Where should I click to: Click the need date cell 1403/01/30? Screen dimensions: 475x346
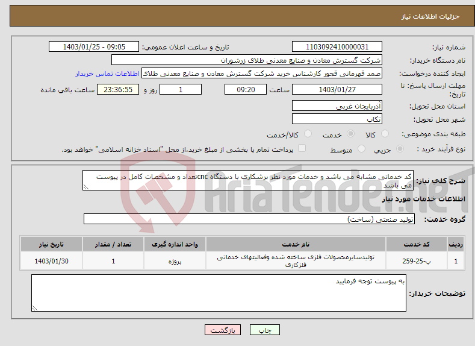tap(51, 261)
